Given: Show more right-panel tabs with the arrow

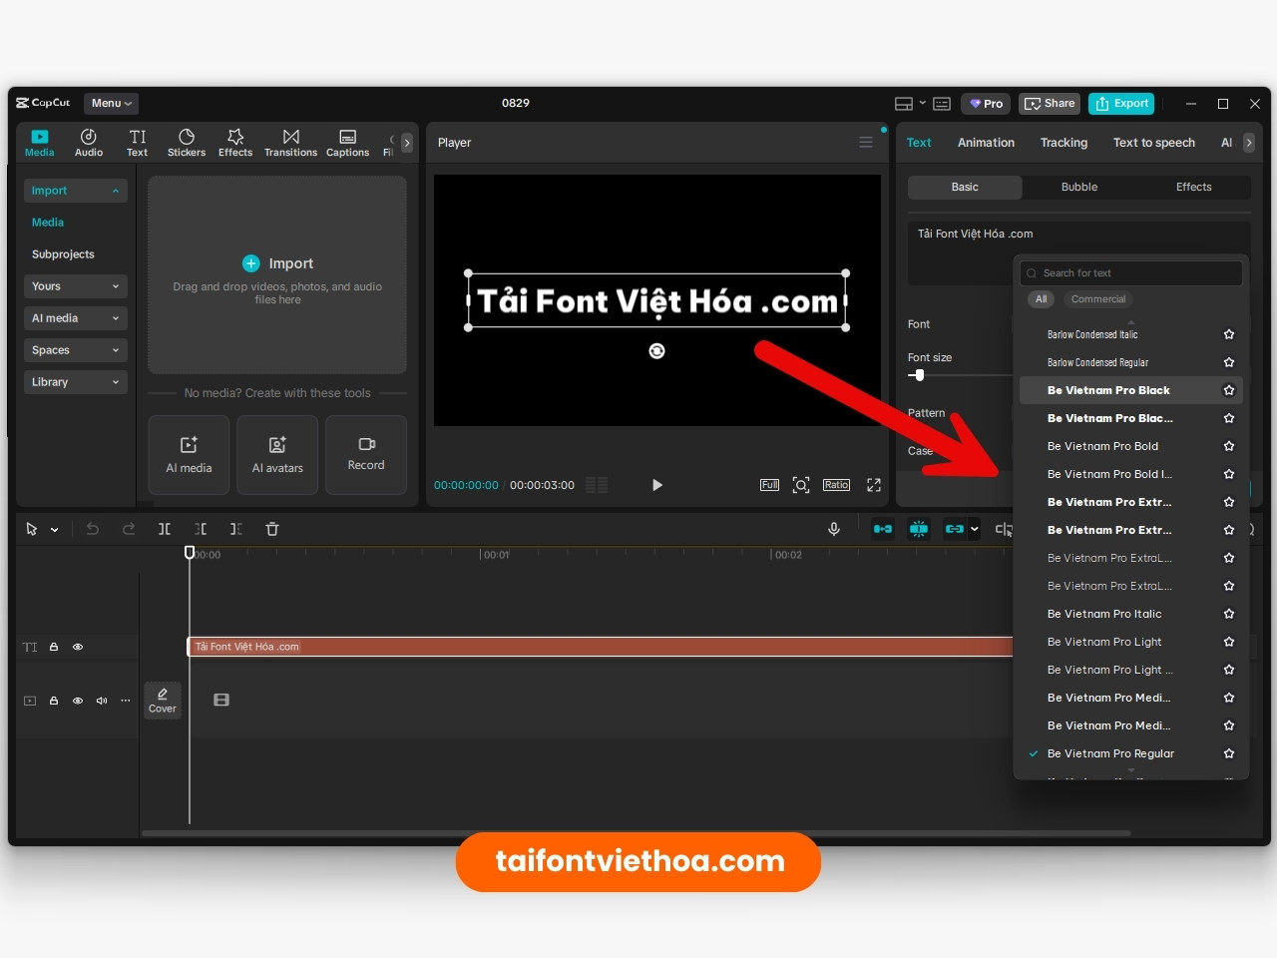Looking at the screenshot, I should [1248, 143].
